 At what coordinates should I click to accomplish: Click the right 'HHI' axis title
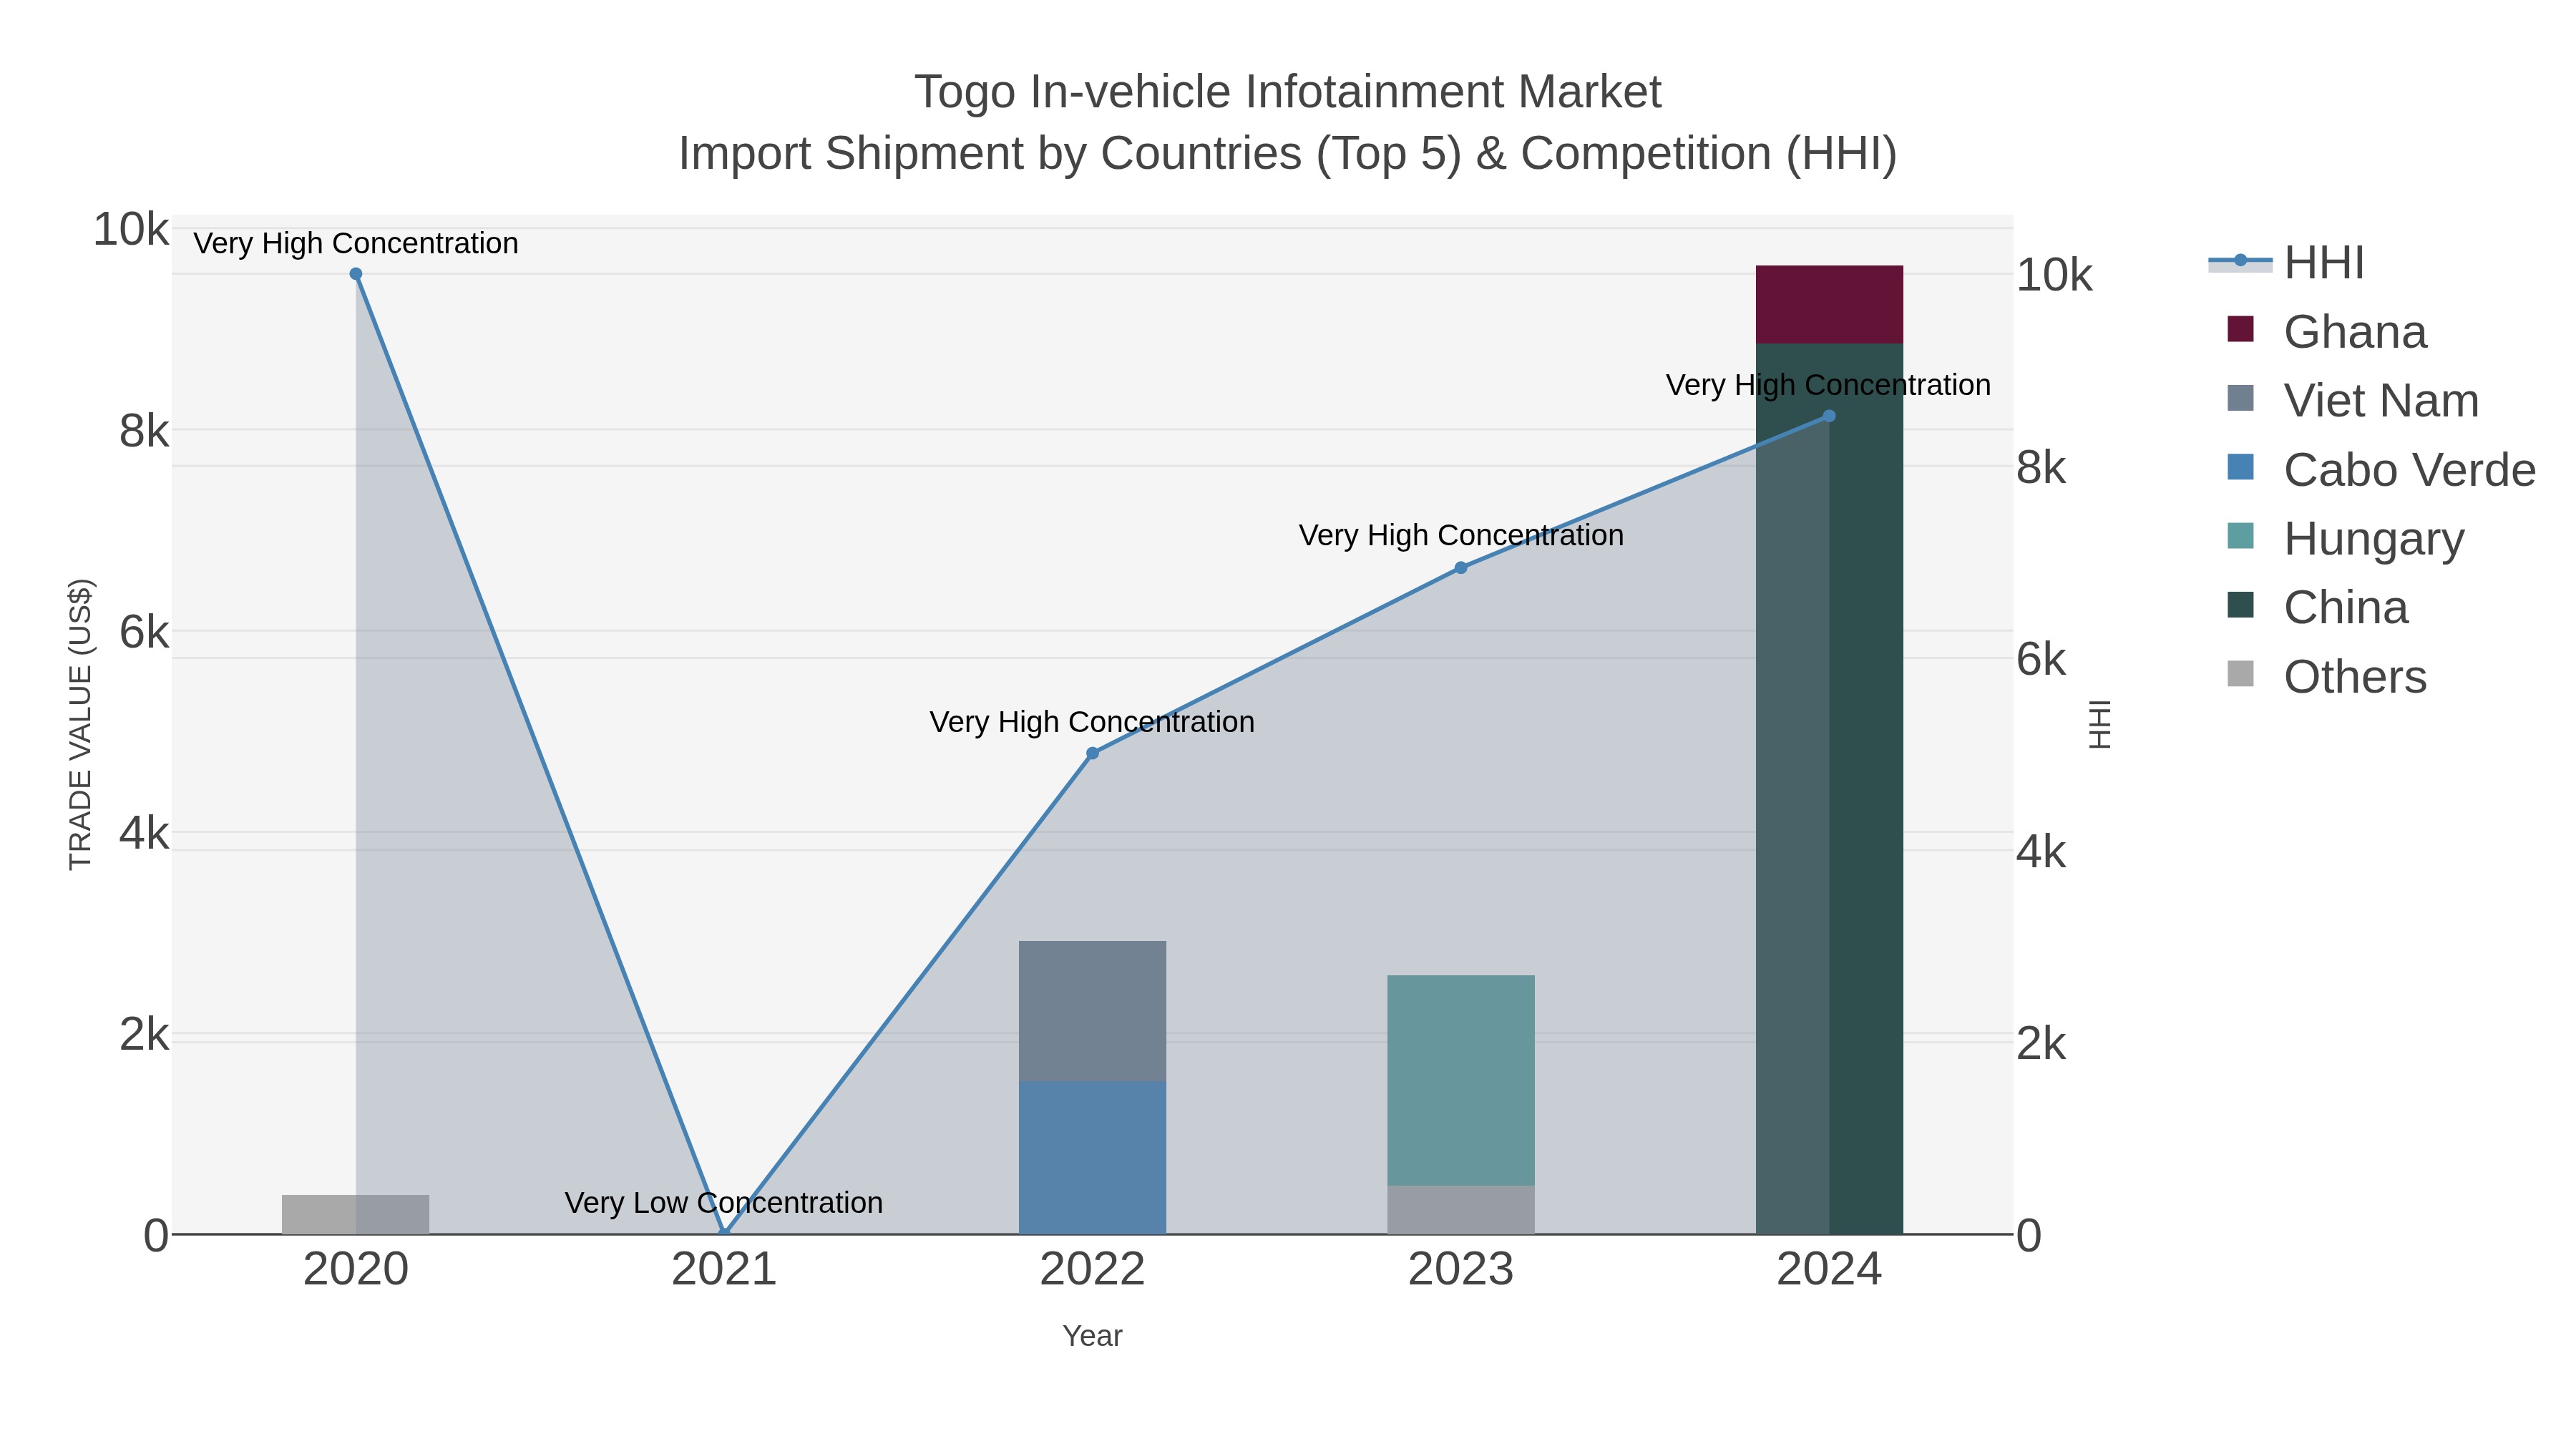2100,724
